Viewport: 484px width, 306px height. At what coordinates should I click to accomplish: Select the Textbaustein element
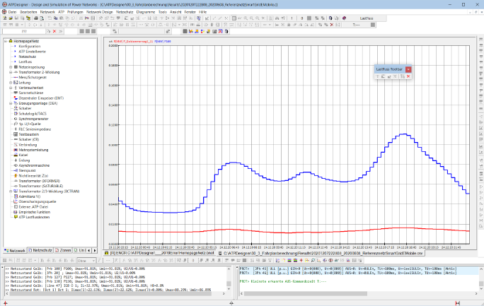pos(30,134)
